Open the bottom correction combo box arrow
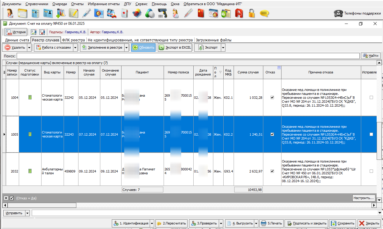 (380, 213)
